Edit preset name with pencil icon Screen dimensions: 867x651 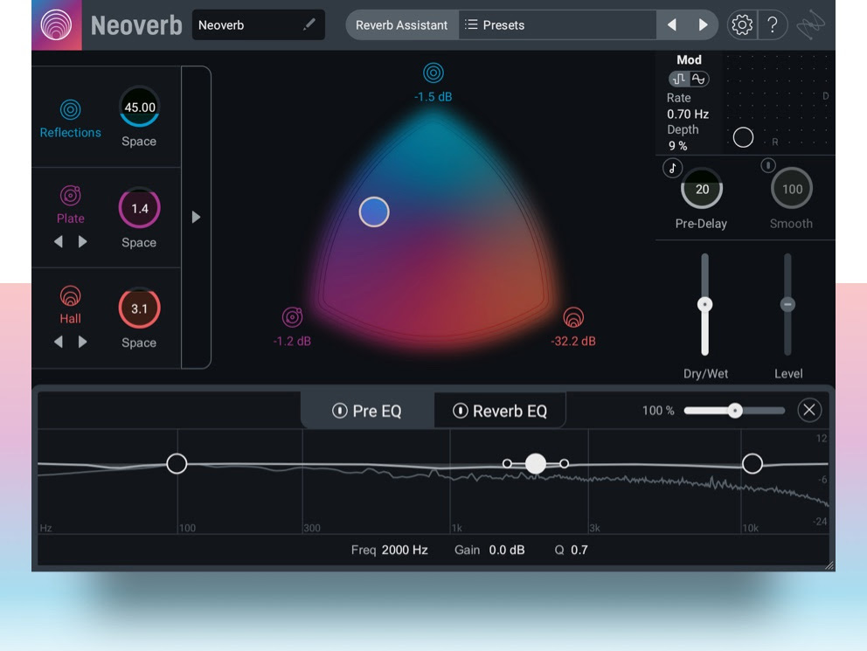tap(309, 24)
